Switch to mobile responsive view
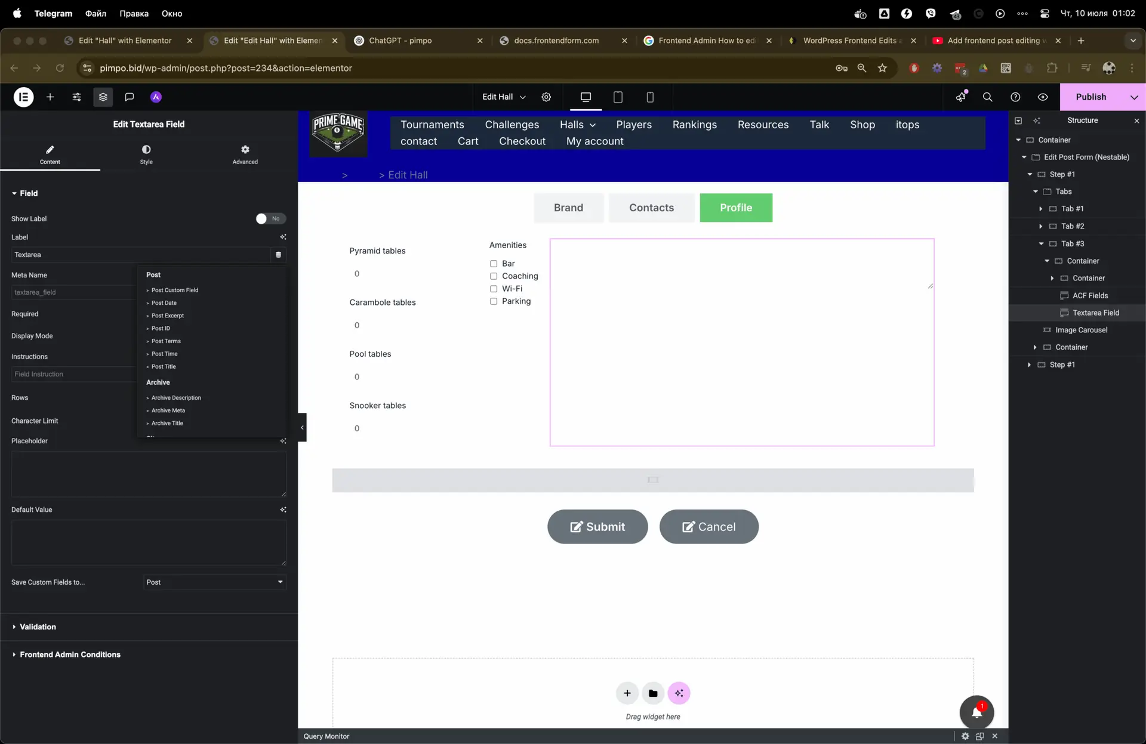This screenshot has width=1146, height=744. (x=650, y=97)
